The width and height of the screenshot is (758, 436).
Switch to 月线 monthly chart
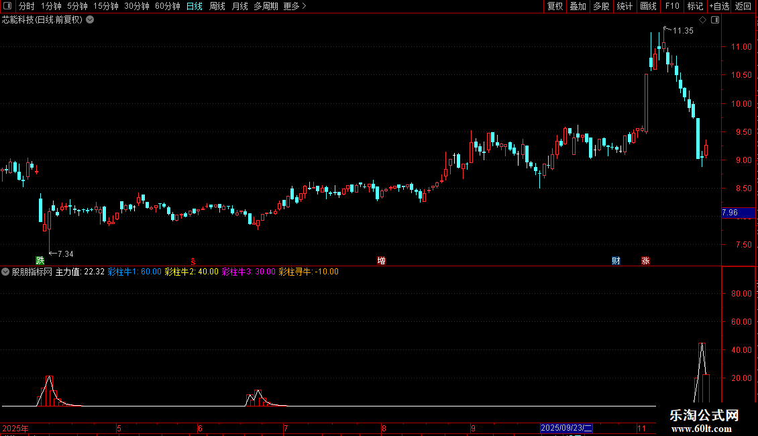pyautogui.click(x=239, y=6)
